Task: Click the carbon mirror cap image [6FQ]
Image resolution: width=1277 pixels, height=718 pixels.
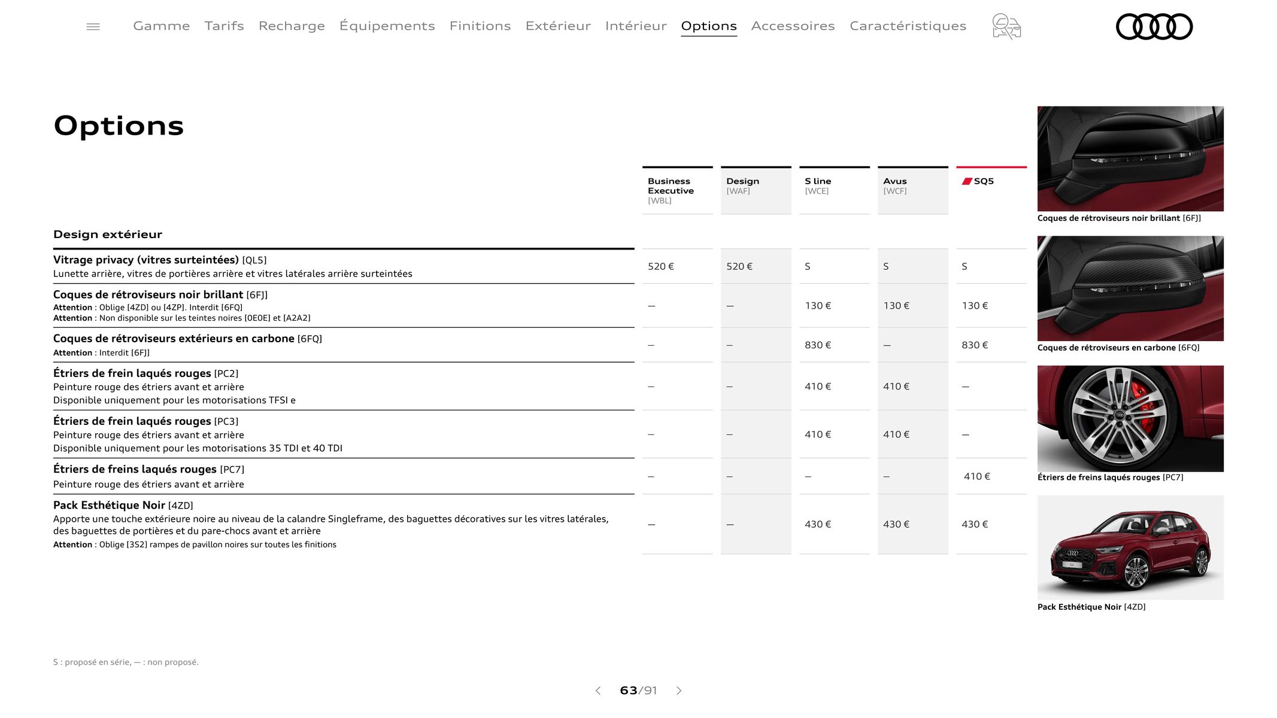Action: tap(1130, 288)
